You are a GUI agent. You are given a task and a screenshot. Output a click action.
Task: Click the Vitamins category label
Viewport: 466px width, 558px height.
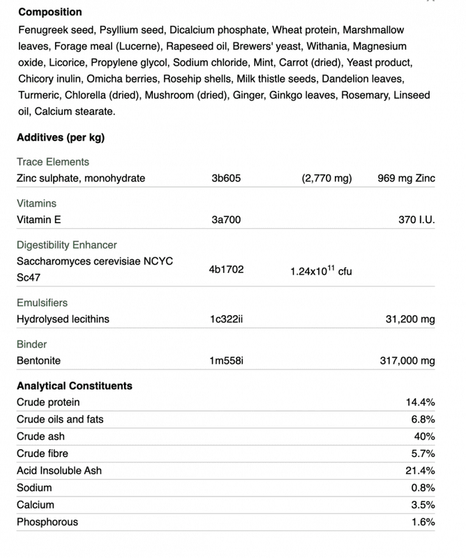(x=37, y=204)
